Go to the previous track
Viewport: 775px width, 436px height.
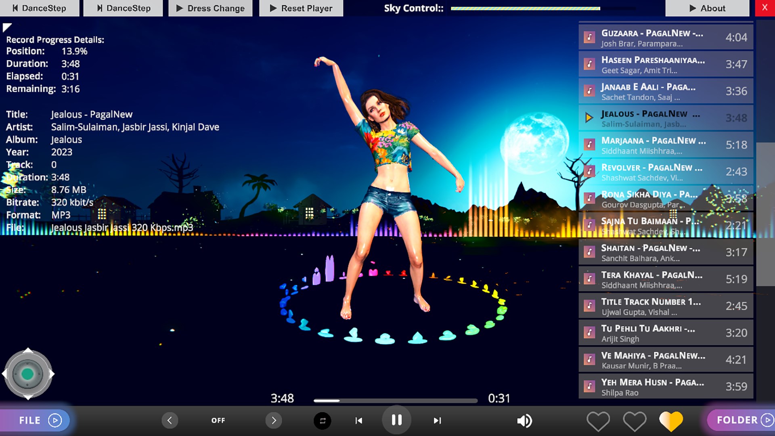pos(358,421)
